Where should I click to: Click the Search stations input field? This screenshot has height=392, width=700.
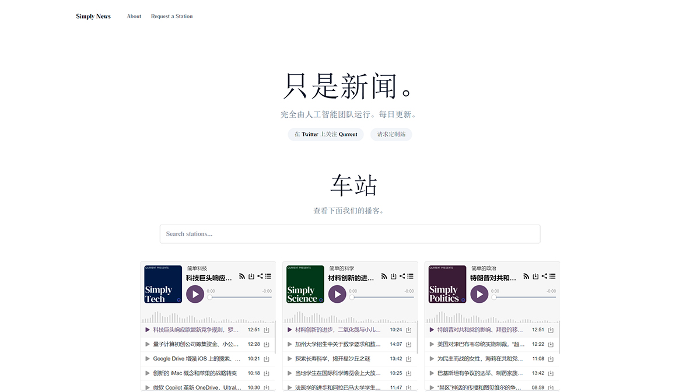(x=350, y=234)
